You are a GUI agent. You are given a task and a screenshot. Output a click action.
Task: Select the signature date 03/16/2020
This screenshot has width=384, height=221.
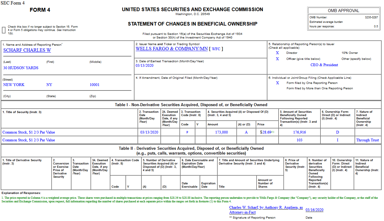pyautogui.click(x=314, y=210)
